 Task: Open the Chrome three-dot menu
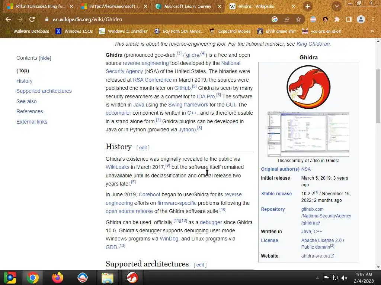(x=373, y=19)
